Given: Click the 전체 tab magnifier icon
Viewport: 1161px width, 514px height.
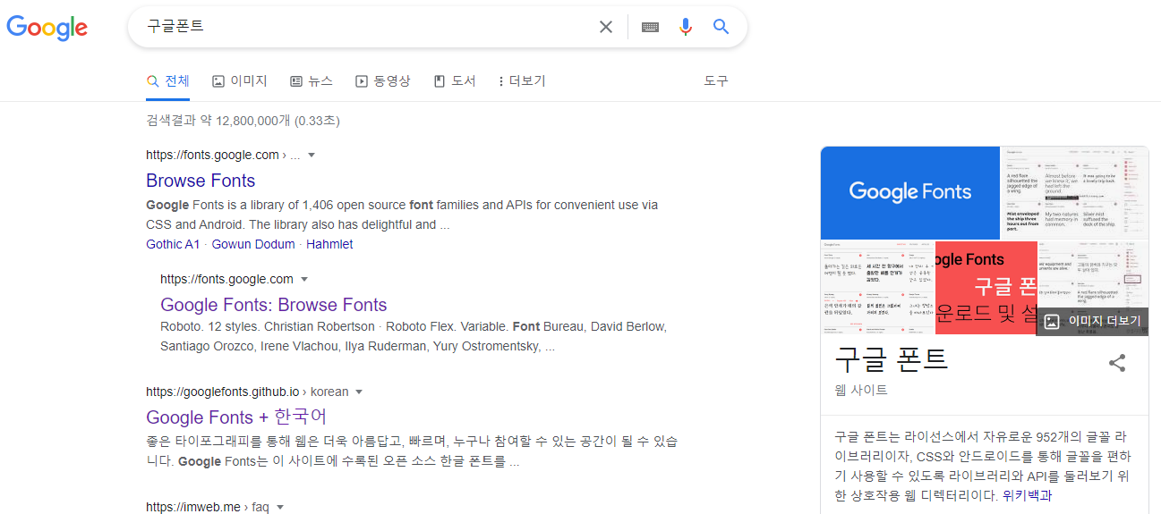Looking at the screenshot, I should tap(152, 81).
